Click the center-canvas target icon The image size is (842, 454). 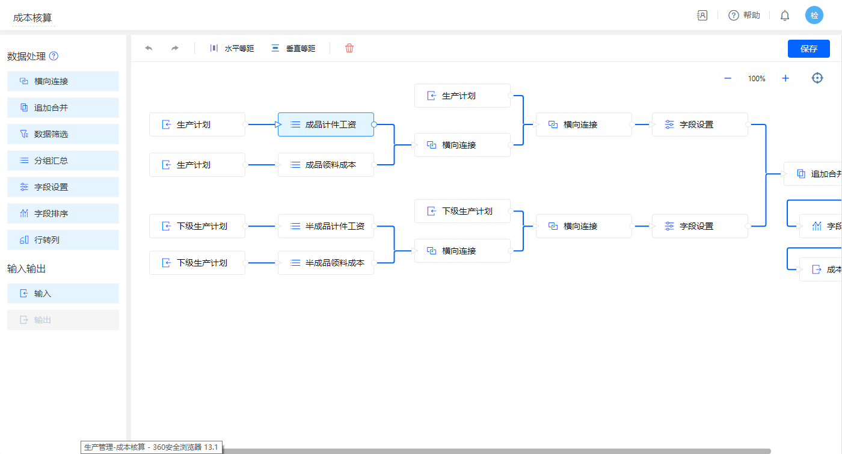pyautogui.click(x=817, y=78)
